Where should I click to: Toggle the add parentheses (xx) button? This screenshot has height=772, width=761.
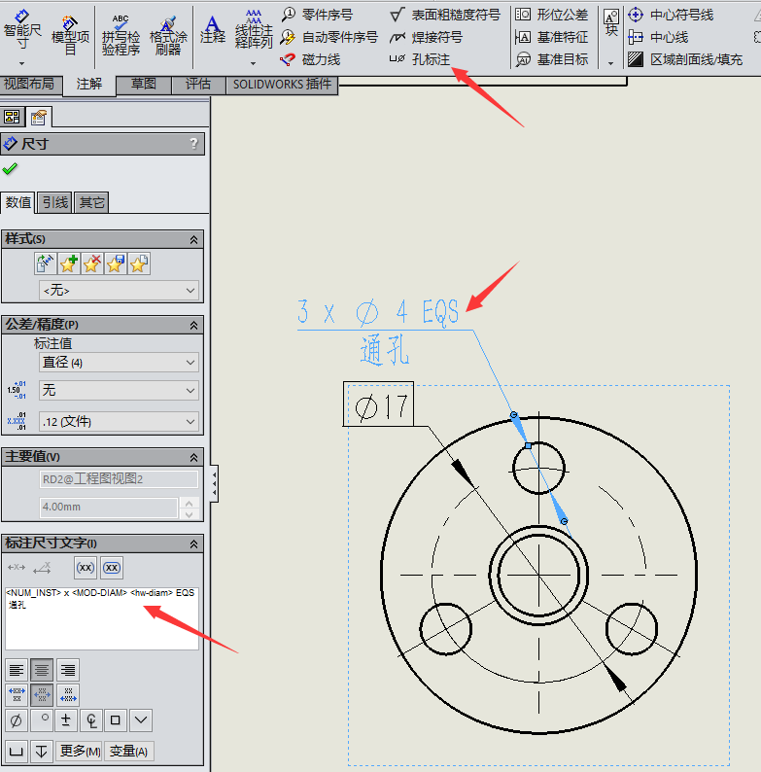pyautogui.click(x=86, y=568)
